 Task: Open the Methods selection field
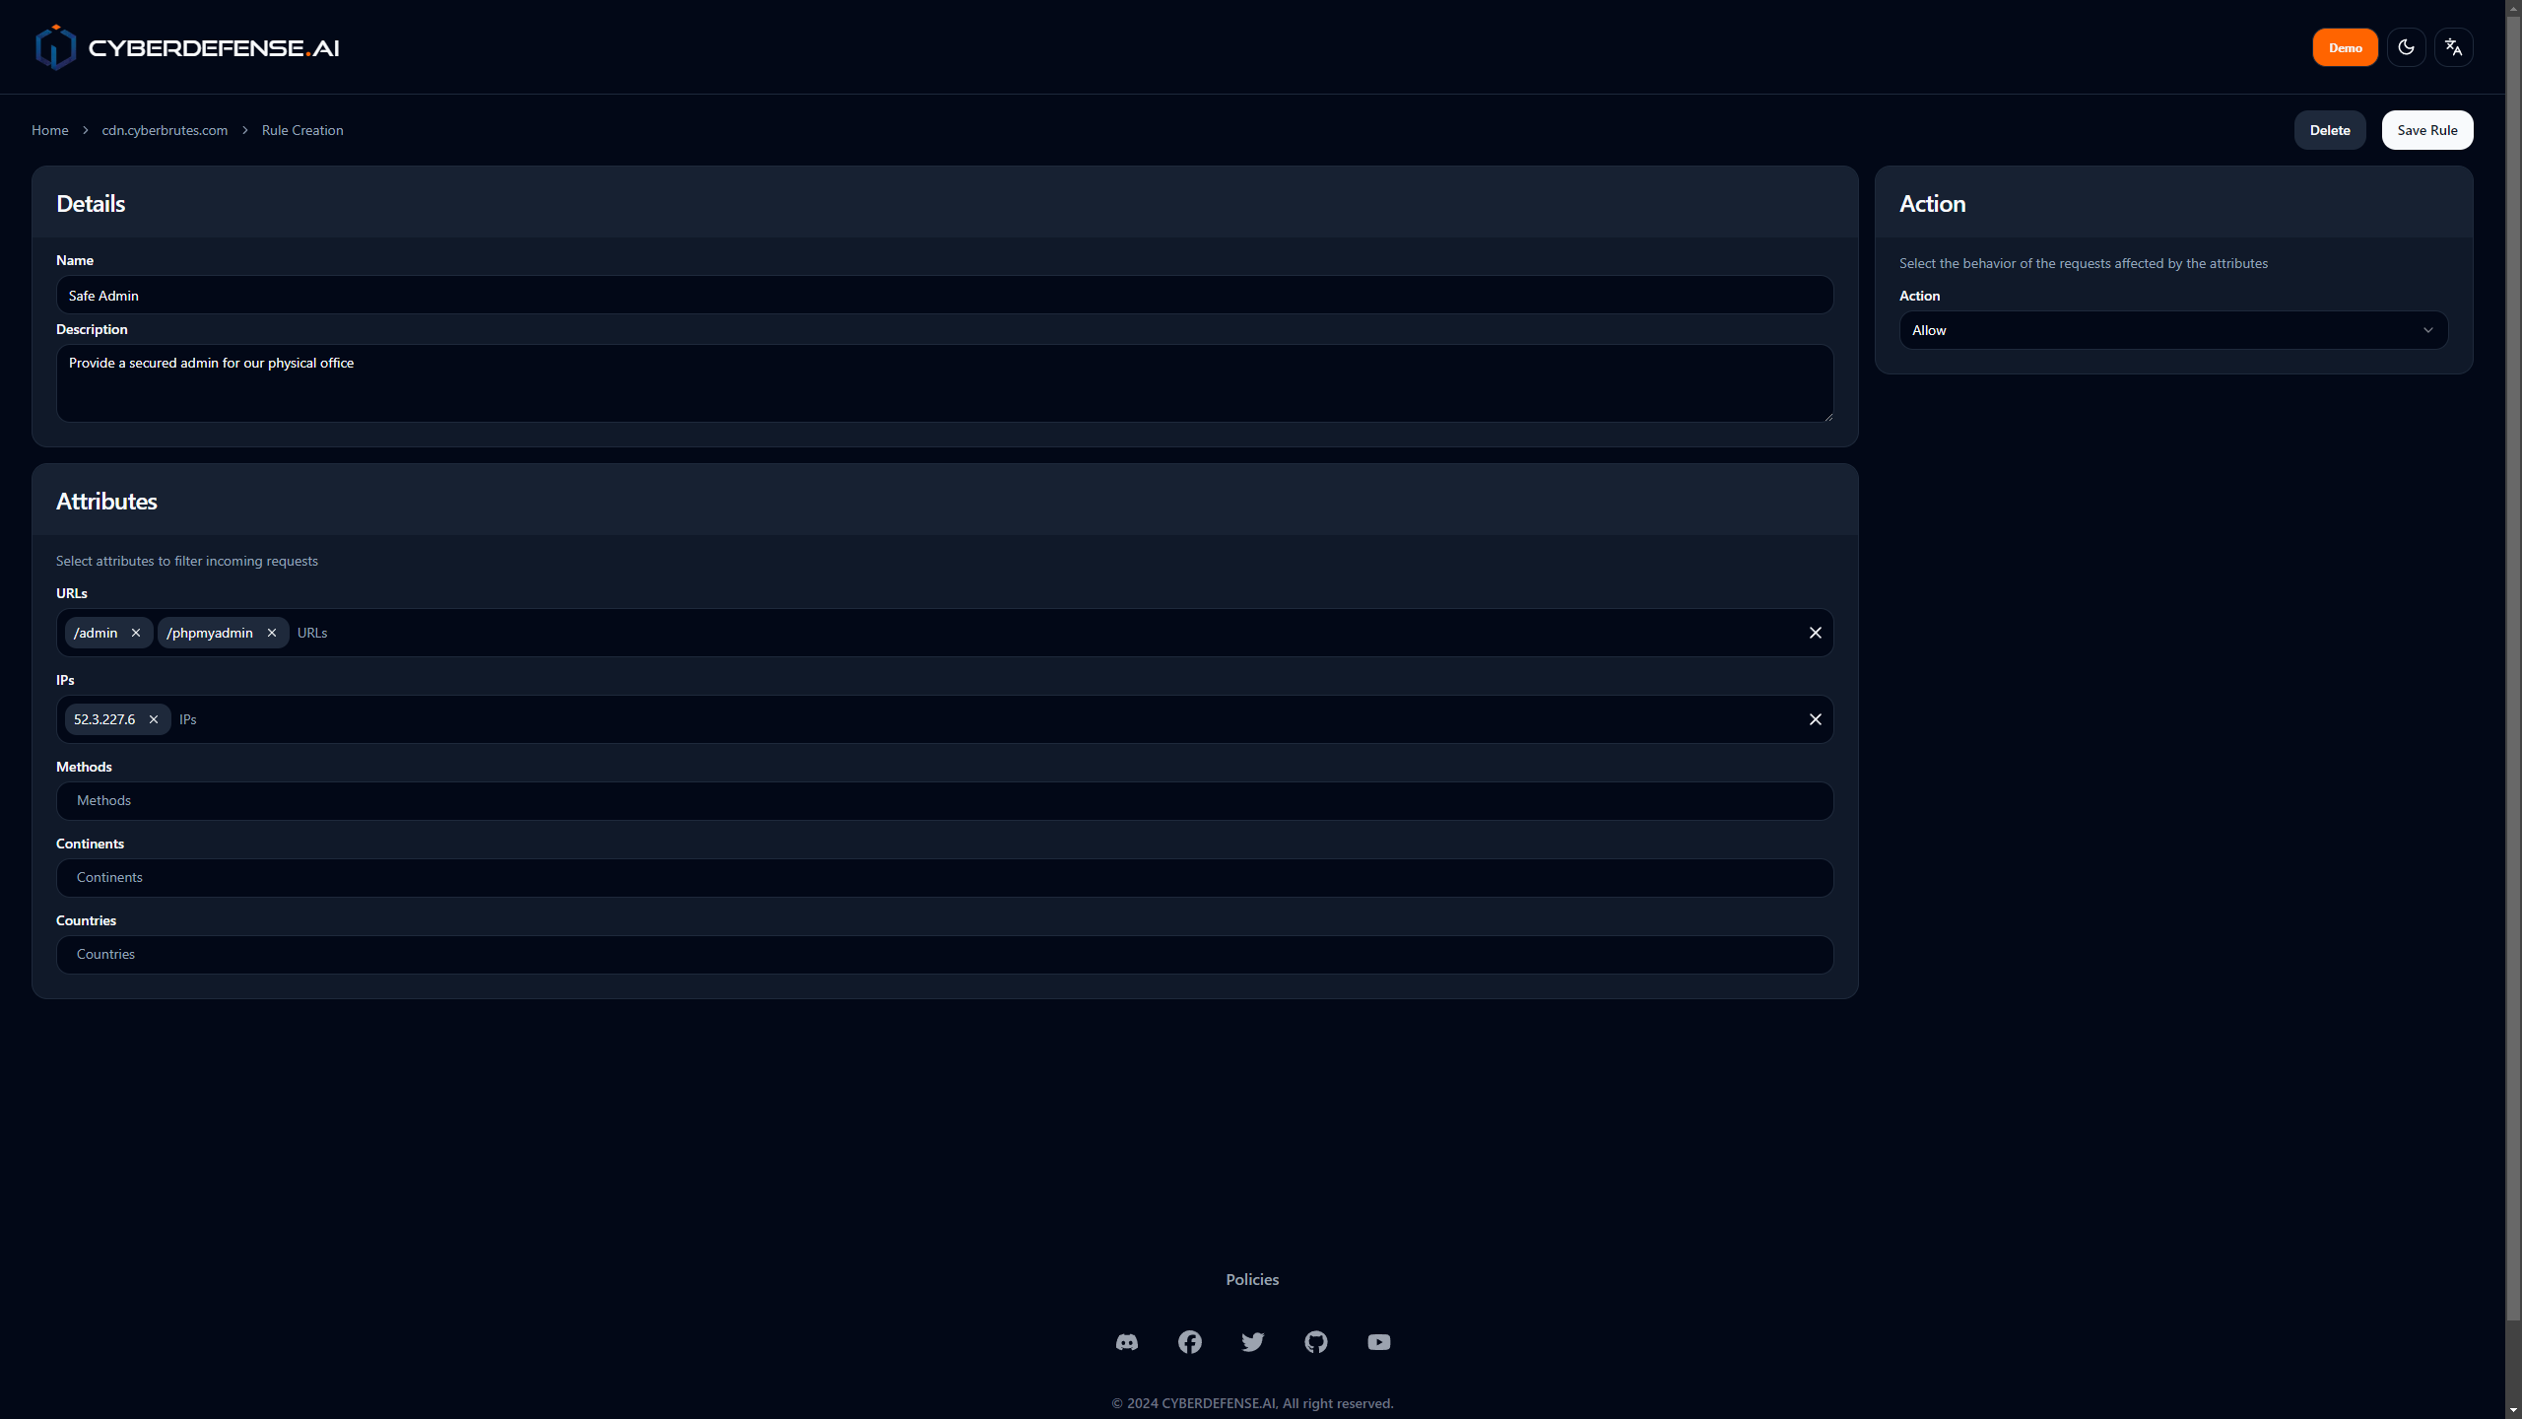944,800
